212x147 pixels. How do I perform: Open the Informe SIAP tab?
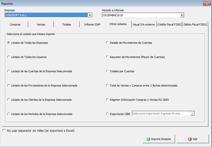coord(92,24)
